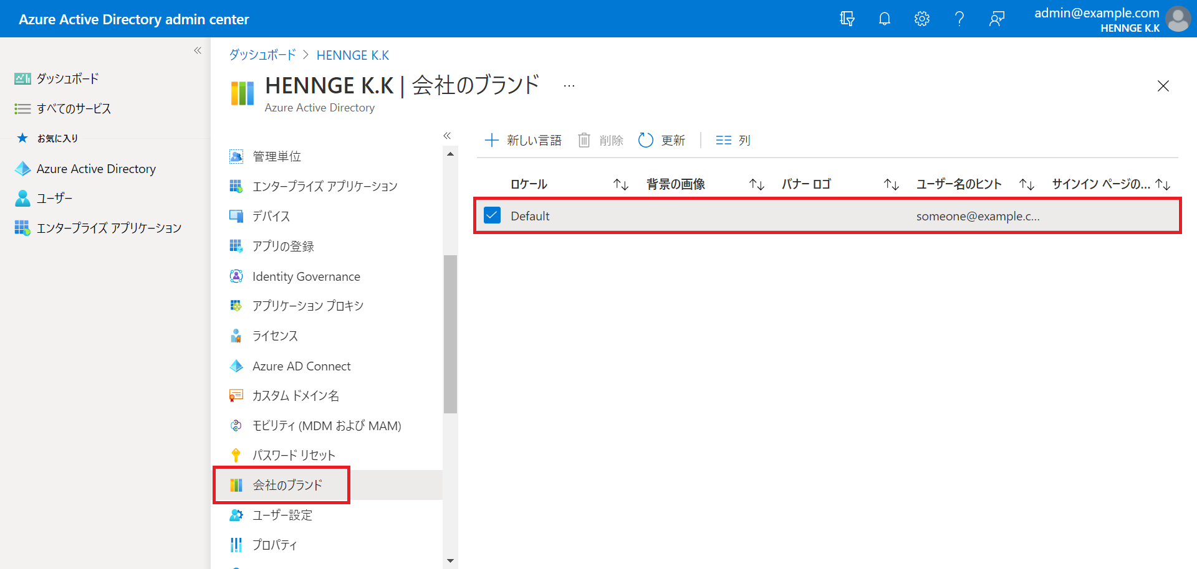Collapse the left navigation sidebar
Image resolution: width=1197 pixels, height=569 pixels.
point(198,50)
